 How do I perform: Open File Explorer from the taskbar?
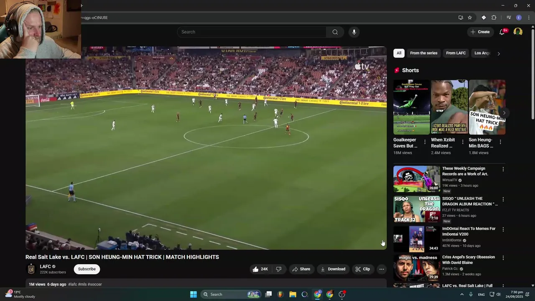[x=293, y=294]
